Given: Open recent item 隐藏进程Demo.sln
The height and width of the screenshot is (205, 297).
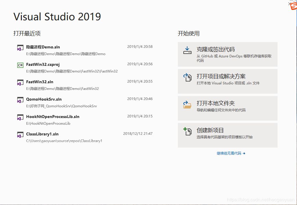Looking at the screenshot, I should 85,50.
